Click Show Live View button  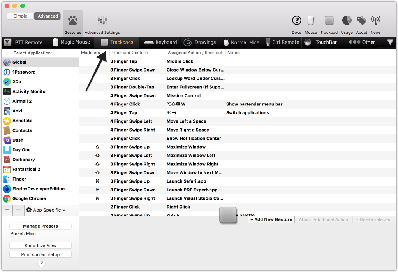pos(41,246)
